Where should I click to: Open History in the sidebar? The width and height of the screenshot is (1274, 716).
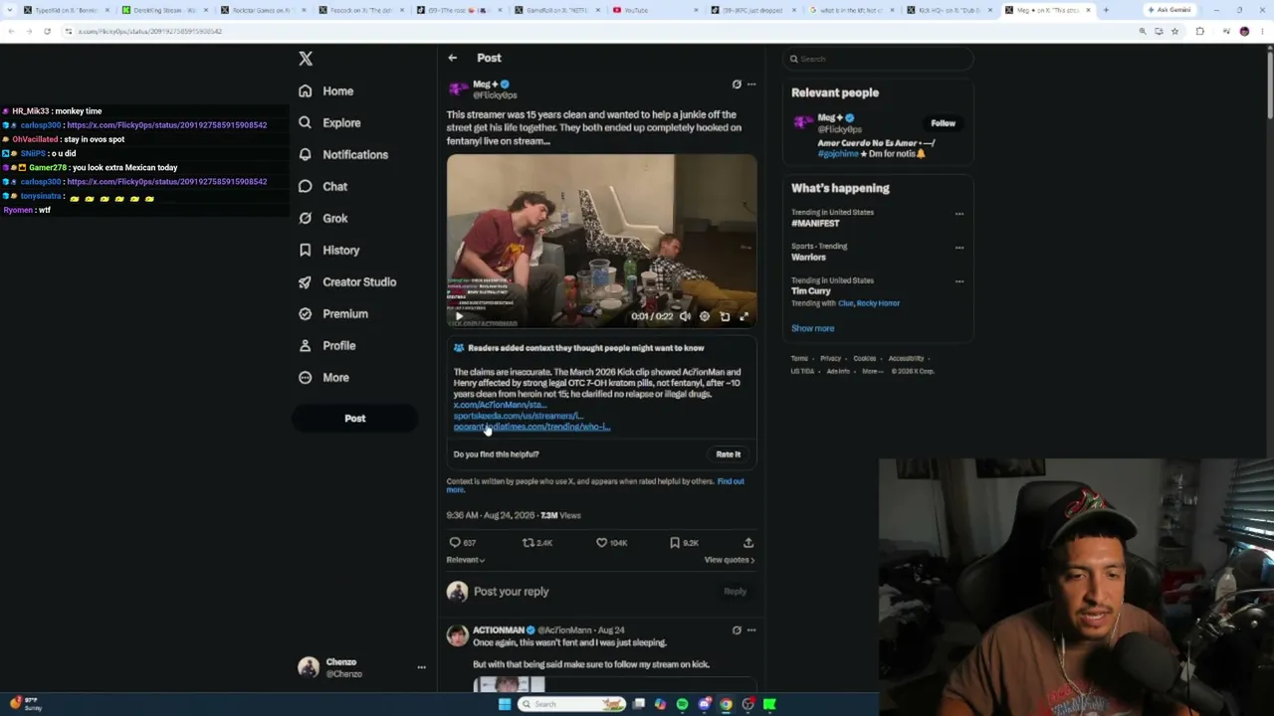328,251
